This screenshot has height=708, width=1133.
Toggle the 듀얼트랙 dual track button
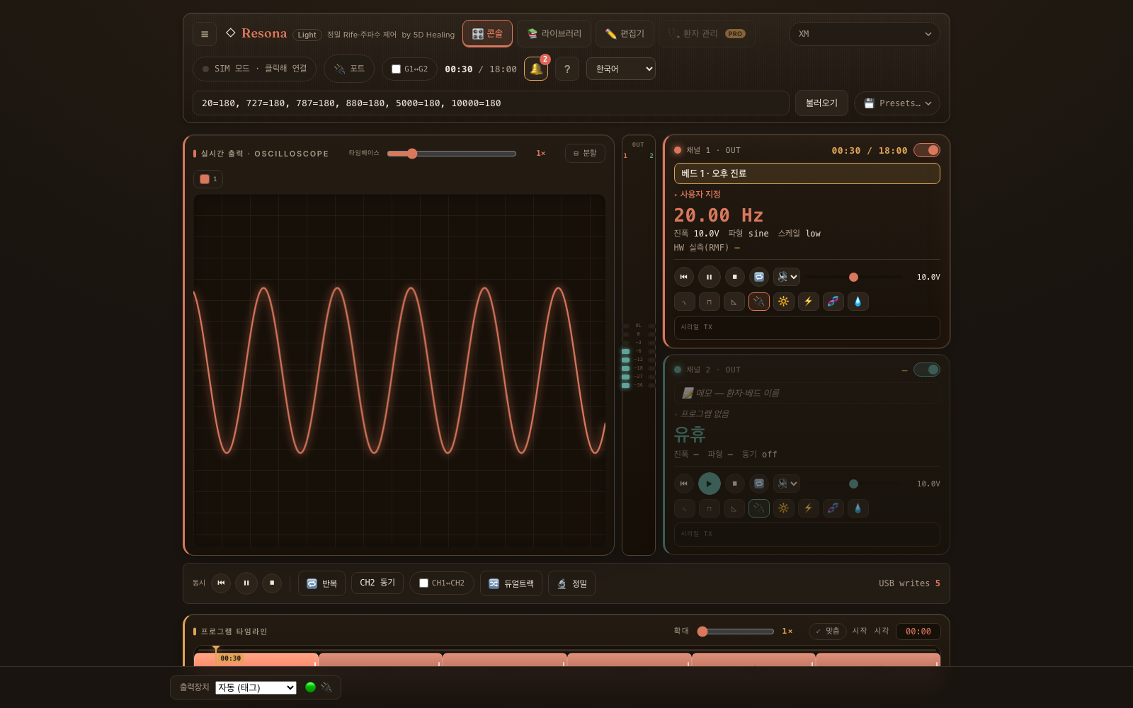511,583
